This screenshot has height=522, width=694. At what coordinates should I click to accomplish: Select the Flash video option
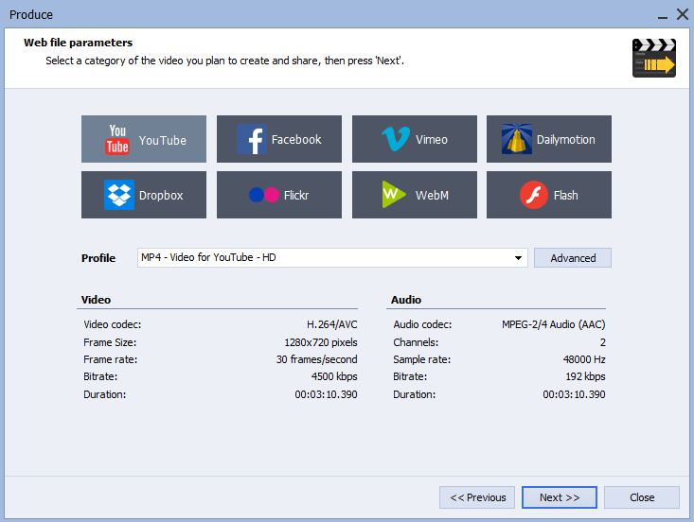pyautogui.click(x=549, y=195)
